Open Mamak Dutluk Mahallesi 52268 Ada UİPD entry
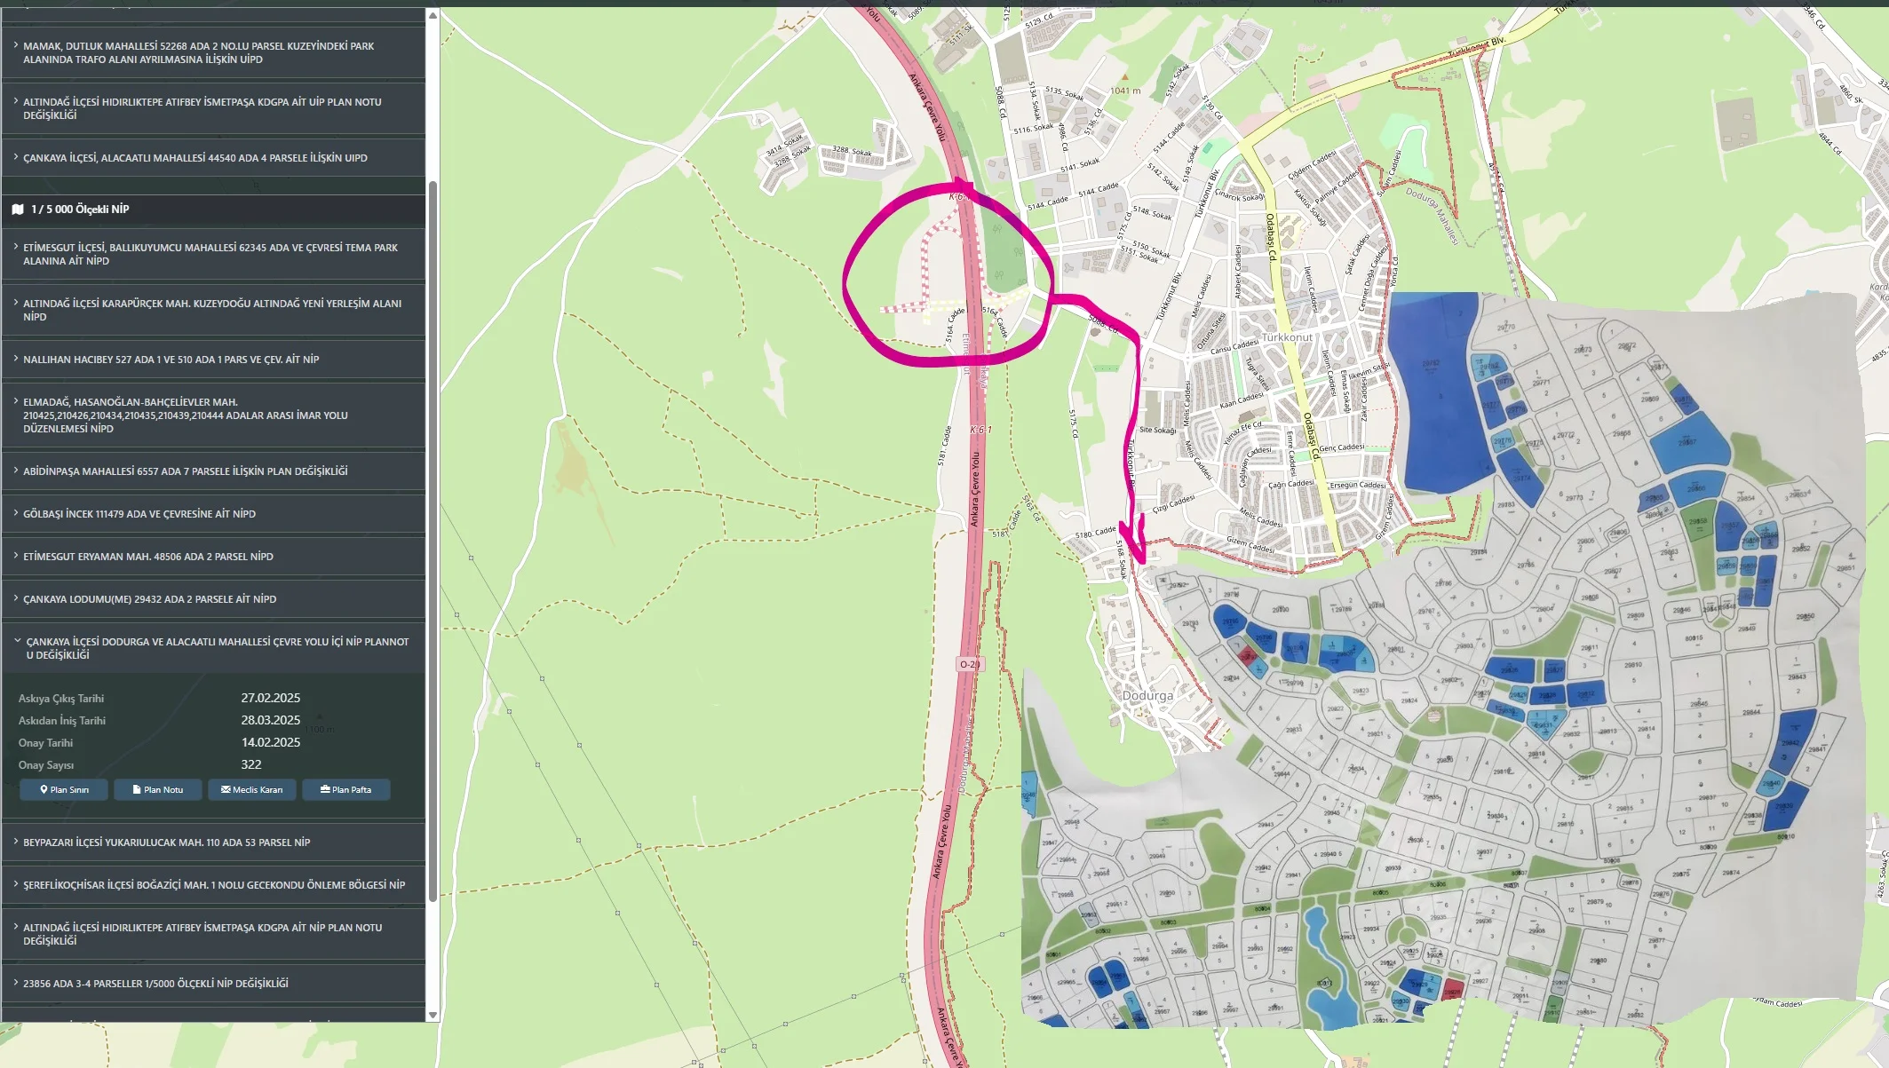This screenshot has height=1068, width=1889. (213, 52)
